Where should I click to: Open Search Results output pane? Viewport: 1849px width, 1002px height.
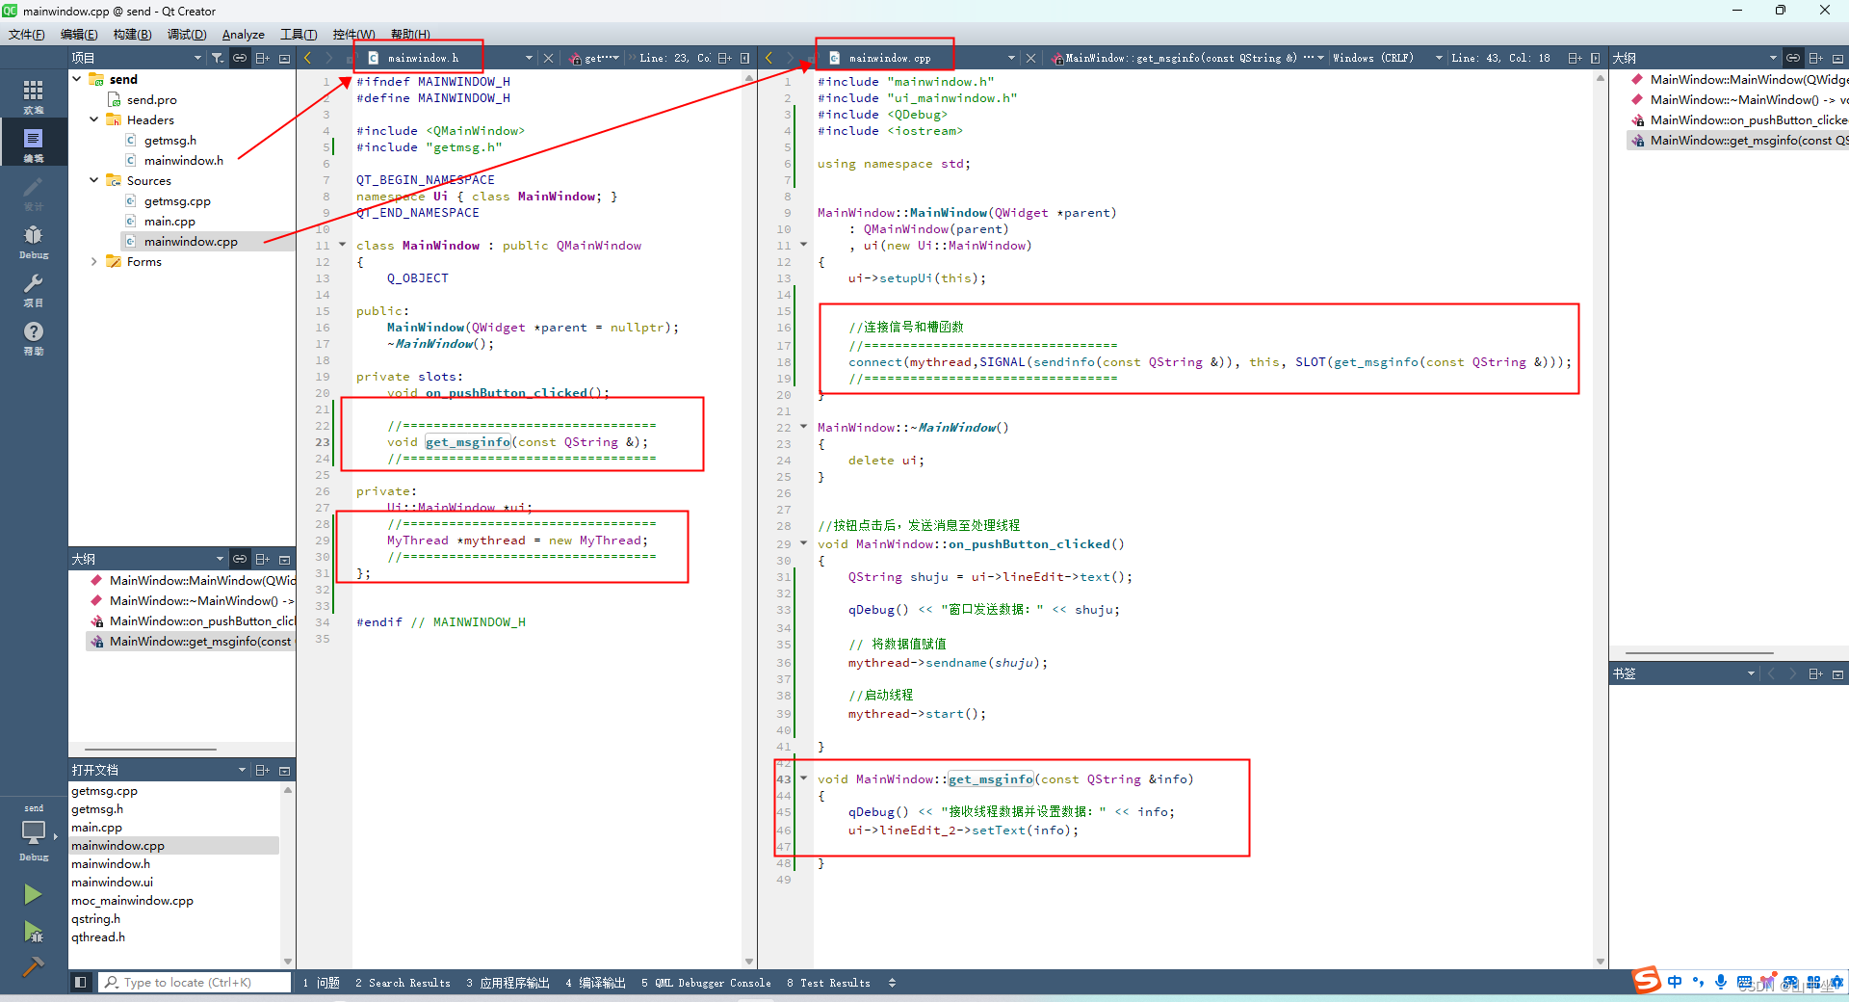403,983
